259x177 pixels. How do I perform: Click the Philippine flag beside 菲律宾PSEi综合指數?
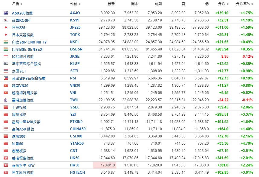5,78
